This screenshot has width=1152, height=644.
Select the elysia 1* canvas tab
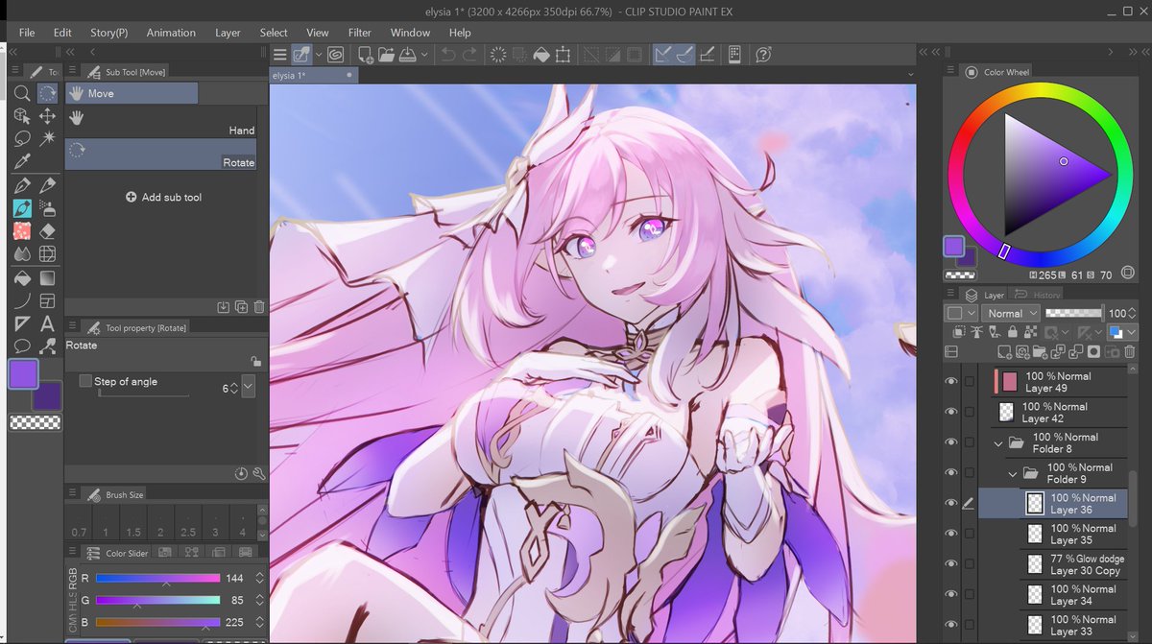point(314,74)
